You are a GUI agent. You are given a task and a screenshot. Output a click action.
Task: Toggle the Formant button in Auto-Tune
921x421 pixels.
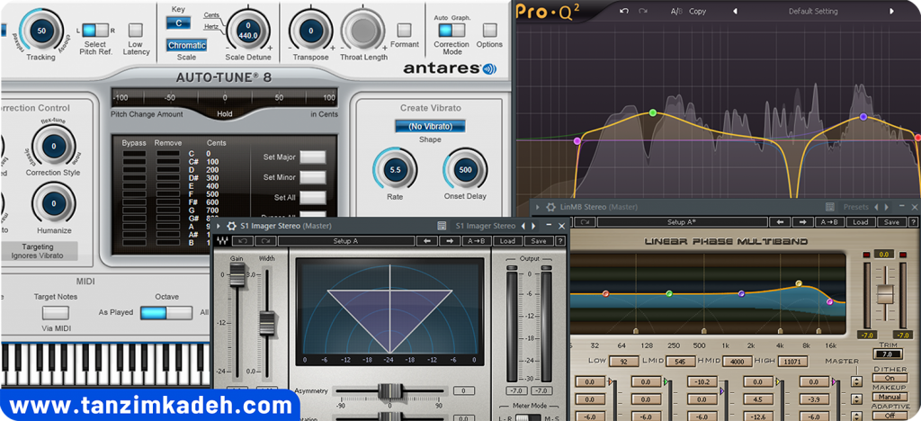pos(404,30)
